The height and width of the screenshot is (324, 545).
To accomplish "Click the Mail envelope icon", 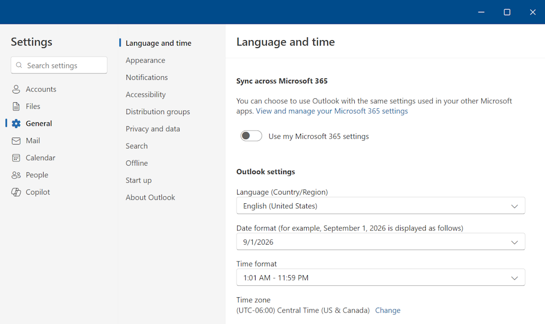I will 16,141.
